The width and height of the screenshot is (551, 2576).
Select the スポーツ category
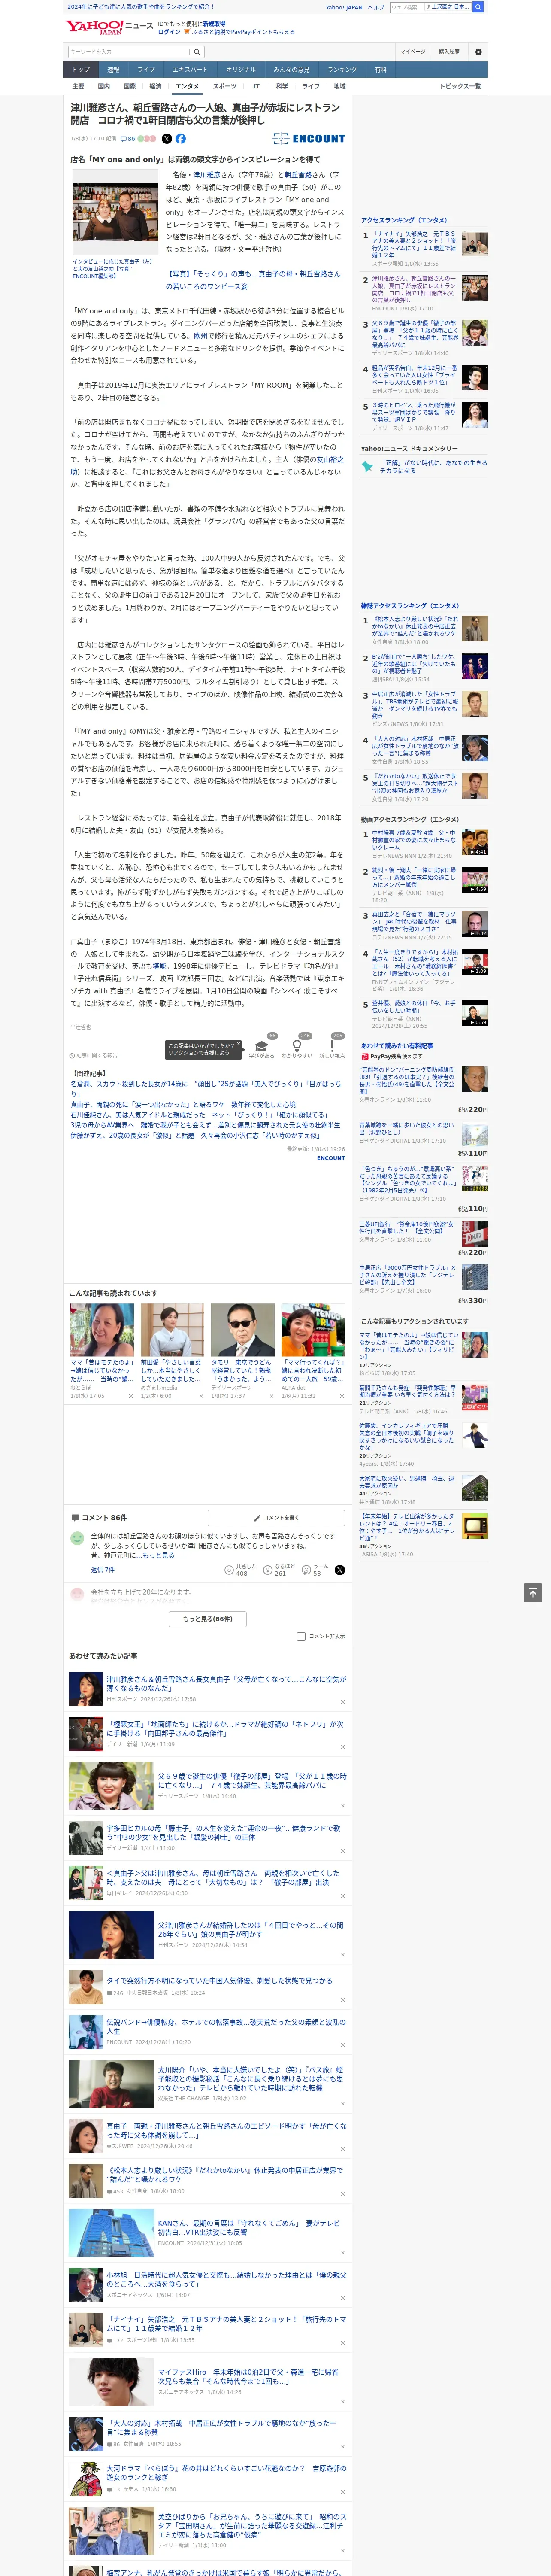pos(225,86)
